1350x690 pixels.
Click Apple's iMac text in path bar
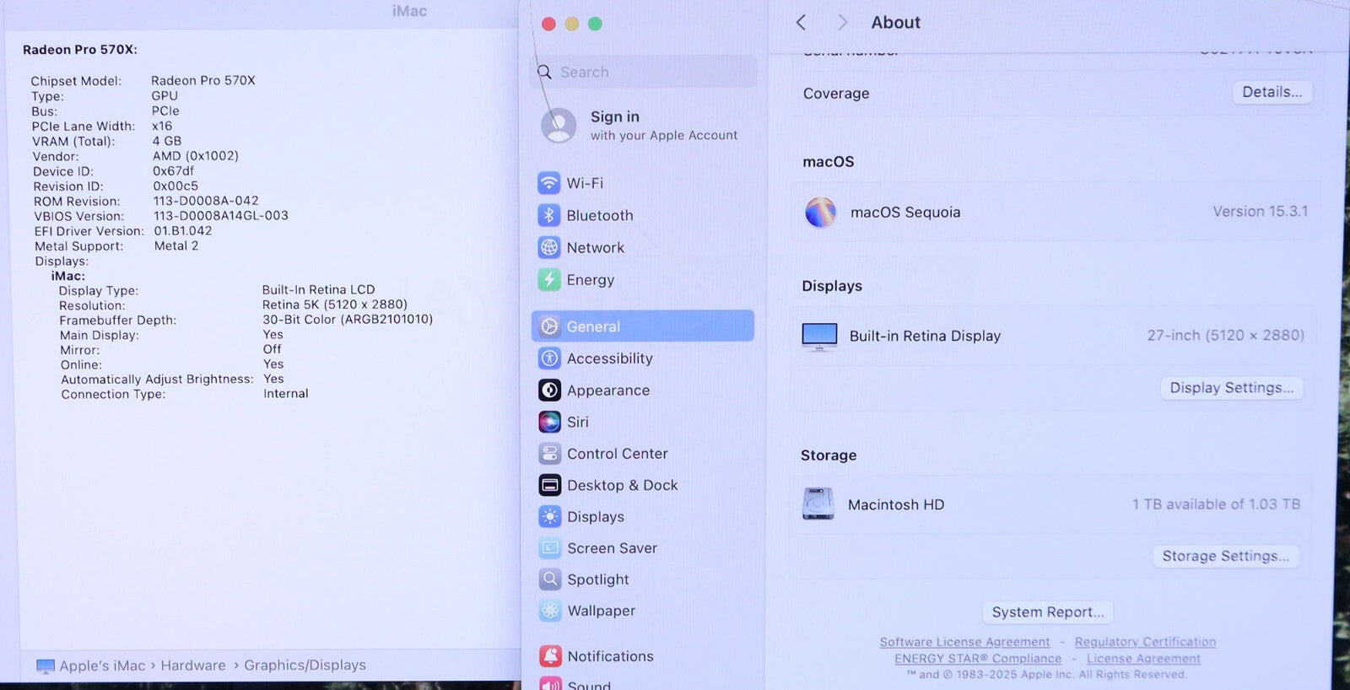(102, 666)
